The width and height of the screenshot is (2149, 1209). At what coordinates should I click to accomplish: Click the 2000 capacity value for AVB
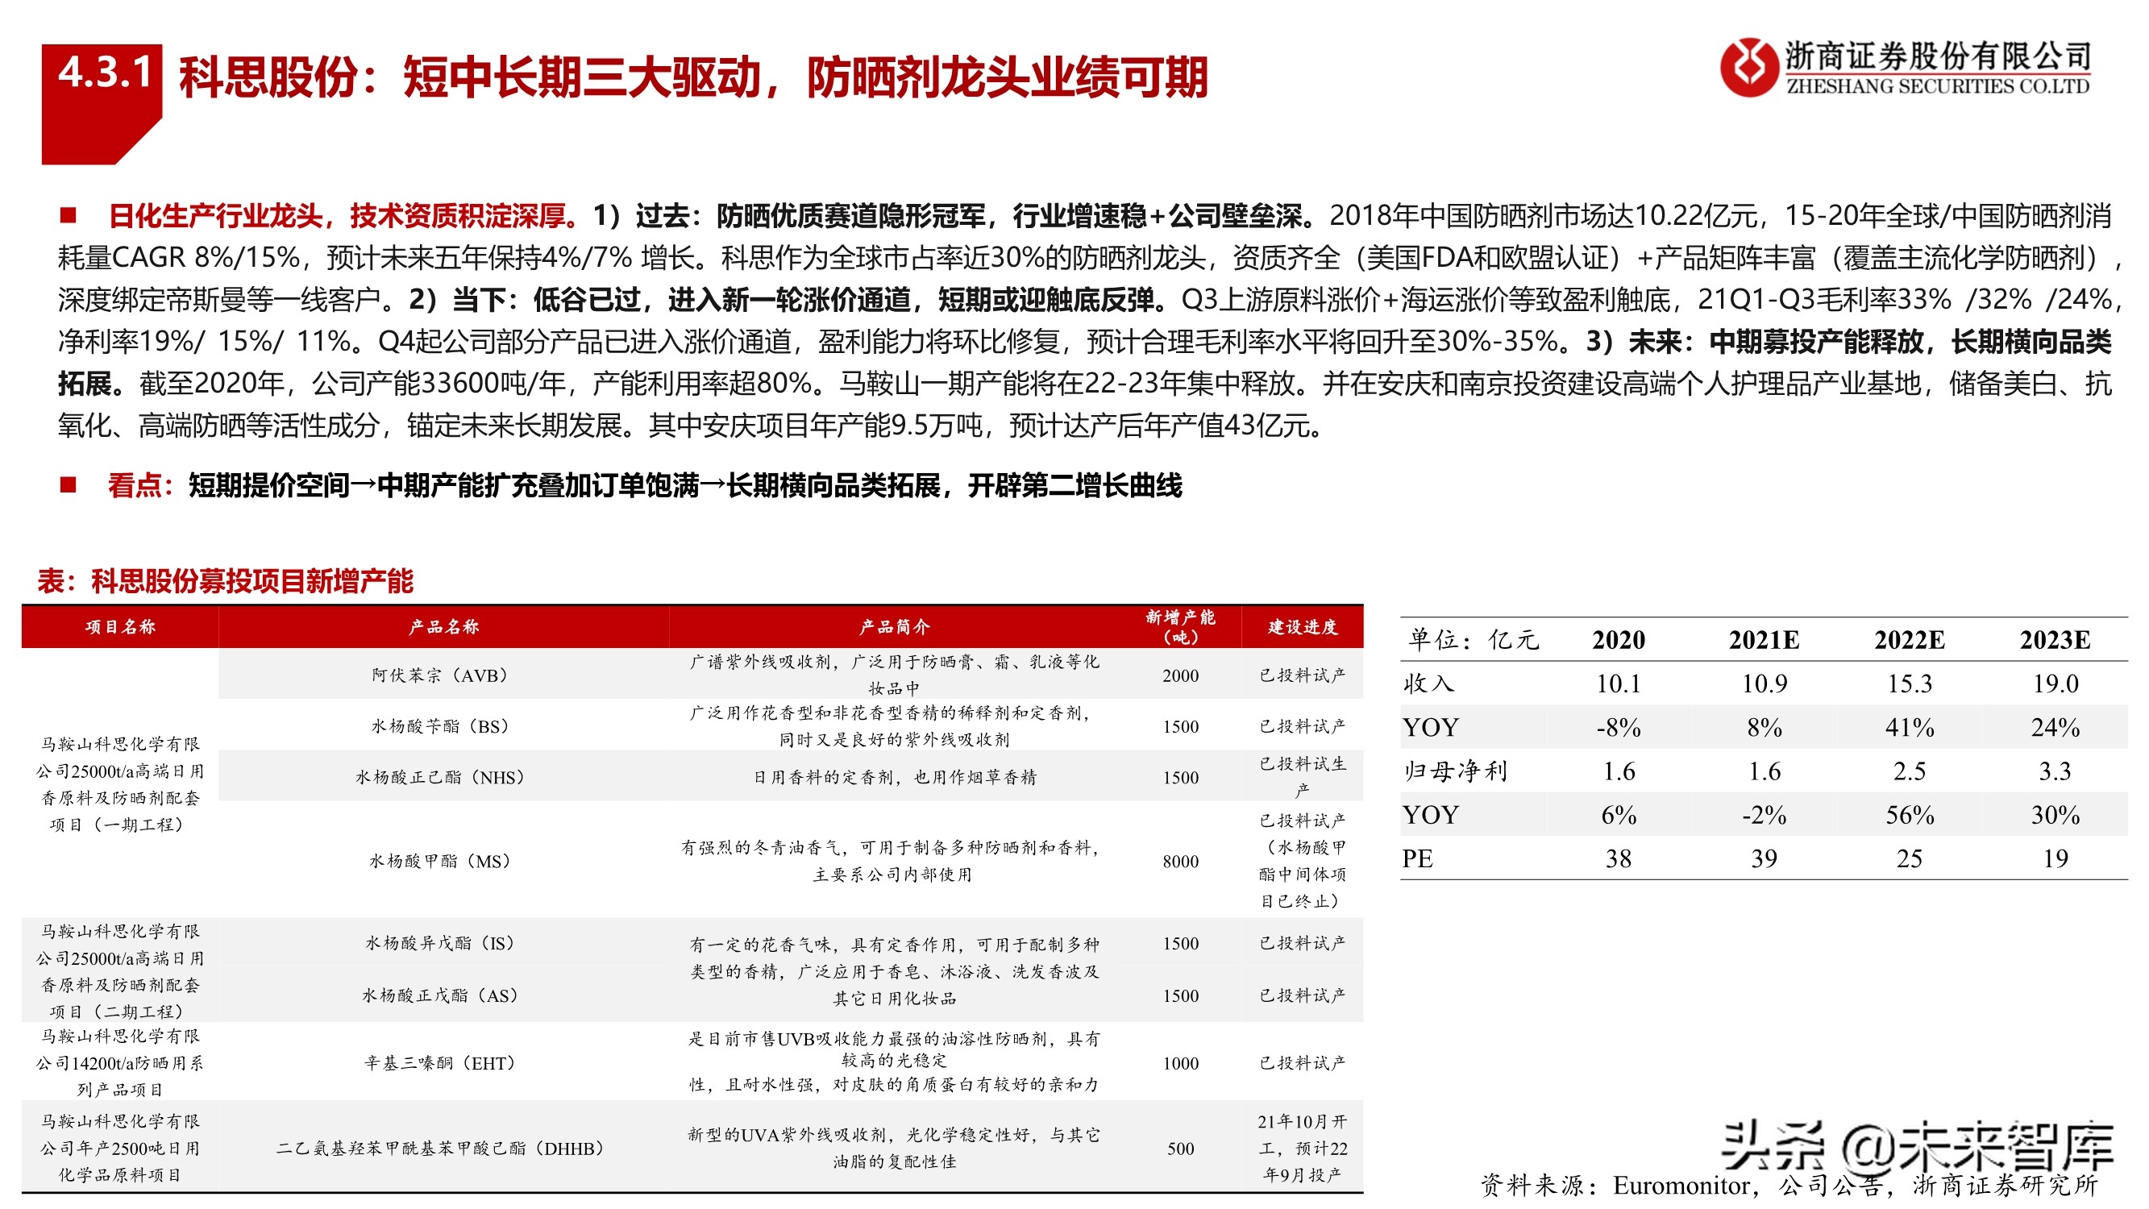point(1180,676)
